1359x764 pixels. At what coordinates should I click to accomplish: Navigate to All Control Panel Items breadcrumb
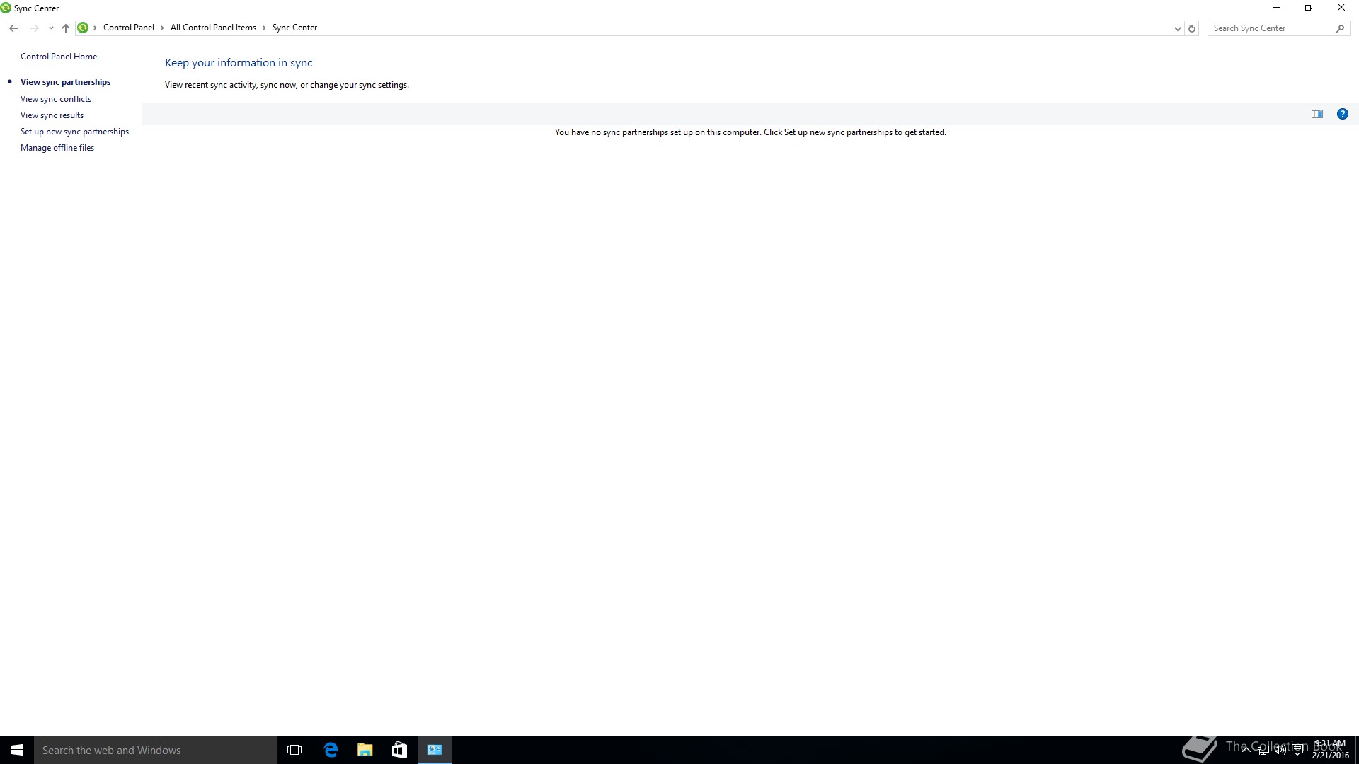point(213,28)
